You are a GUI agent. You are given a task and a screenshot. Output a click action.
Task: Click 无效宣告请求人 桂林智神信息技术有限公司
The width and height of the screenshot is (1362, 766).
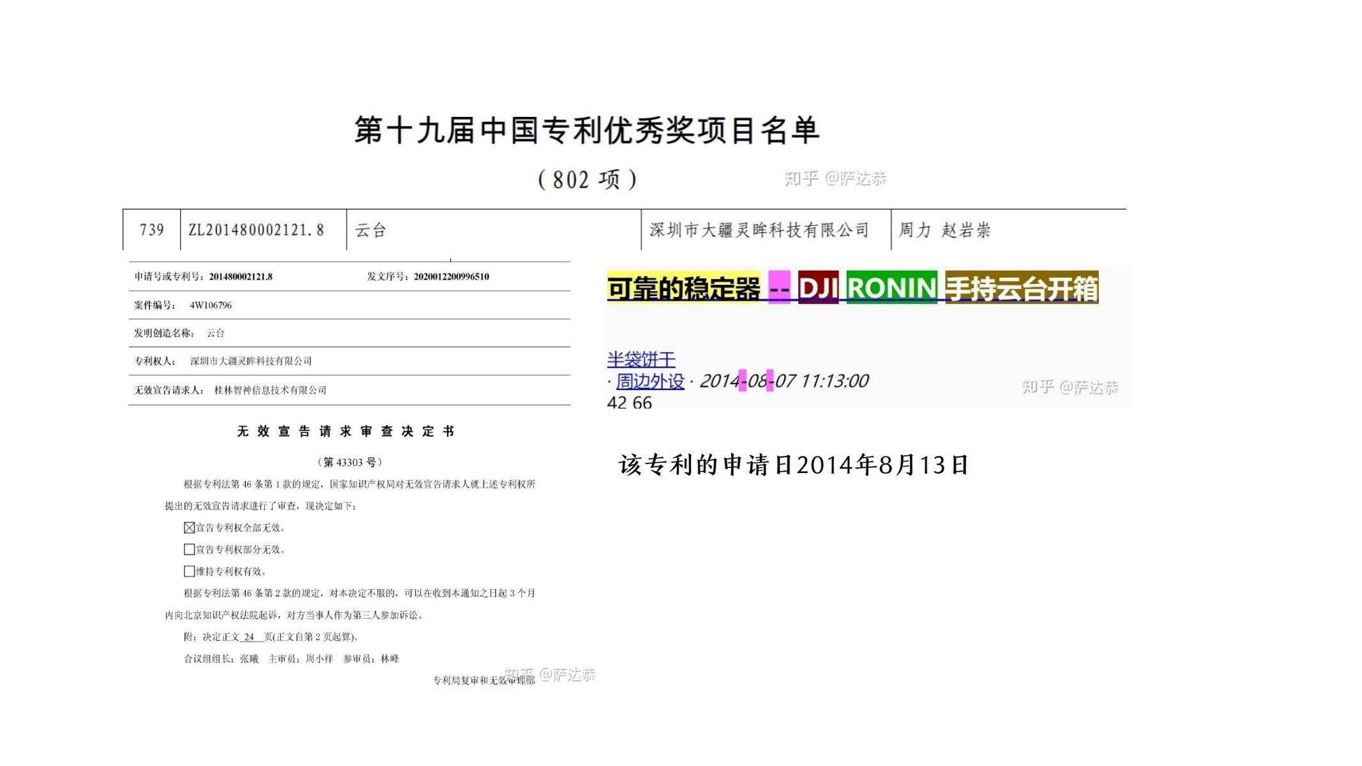pos(230,390)
